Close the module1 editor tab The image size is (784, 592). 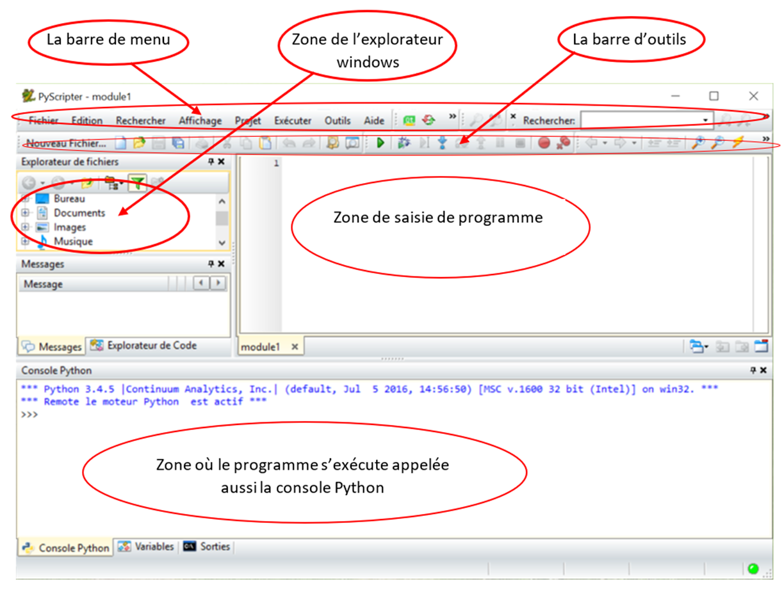[x=295, y=347]
